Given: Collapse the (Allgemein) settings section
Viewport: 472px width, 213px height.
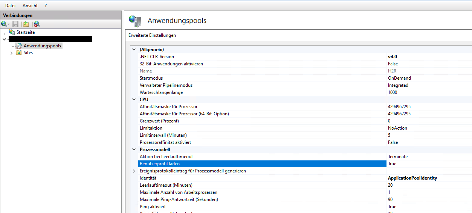Looking at the screenshot, I should coord(134,50).
